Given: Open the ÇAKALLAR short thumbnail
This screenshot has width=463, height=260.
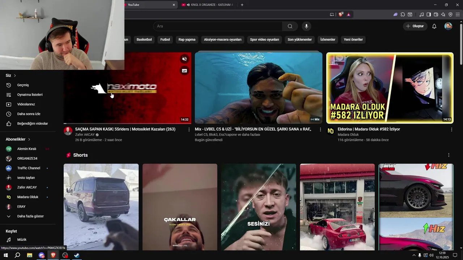Looking at the screenshot, I should pos(180,207).
